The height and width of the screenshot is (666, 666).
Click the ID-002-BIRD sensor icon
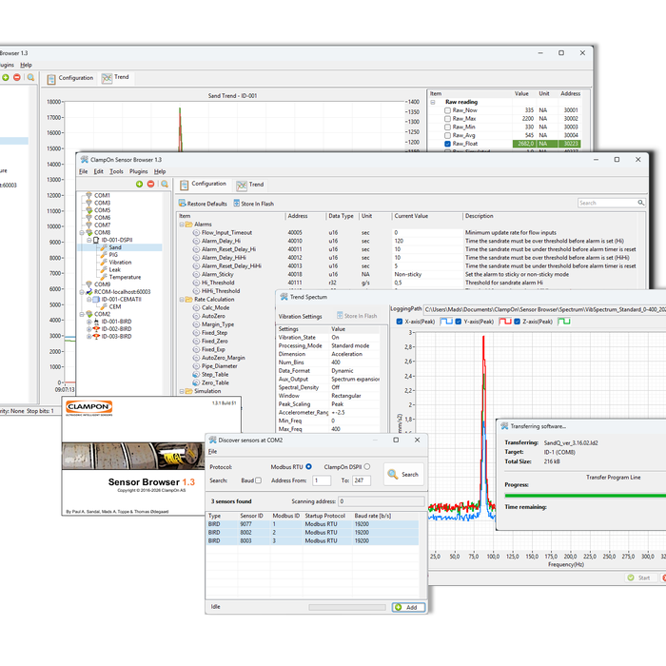click(96, 329)
